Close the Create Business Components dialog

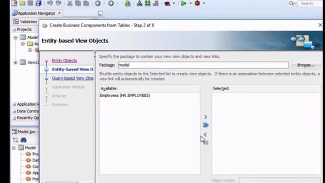tap(320, 25)
